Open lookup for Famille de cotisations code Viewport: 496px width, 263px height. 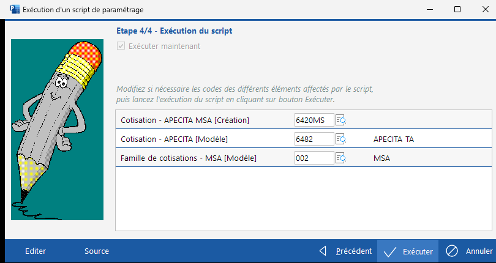[341, 158]
